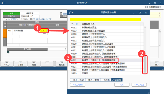This screenshot has width=164, height=94.
Task: Click the search-plus icon in the 消費税区分検索 dialog title
Action: coord(71,12)
